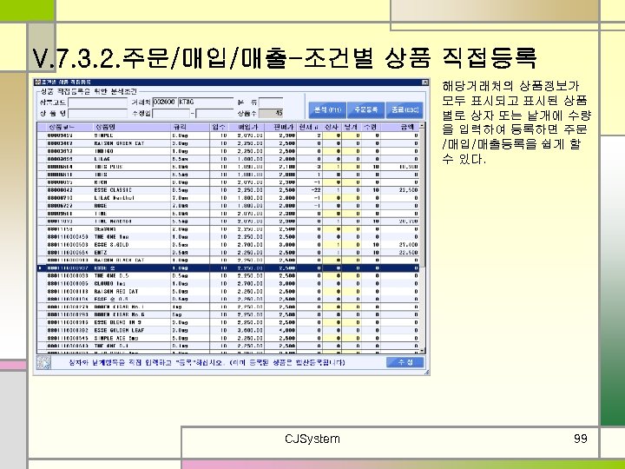Select the RAISON GREEN CAT row
Image resolution: width=625 pixels, height=469 pixels.
pos(228,143)
